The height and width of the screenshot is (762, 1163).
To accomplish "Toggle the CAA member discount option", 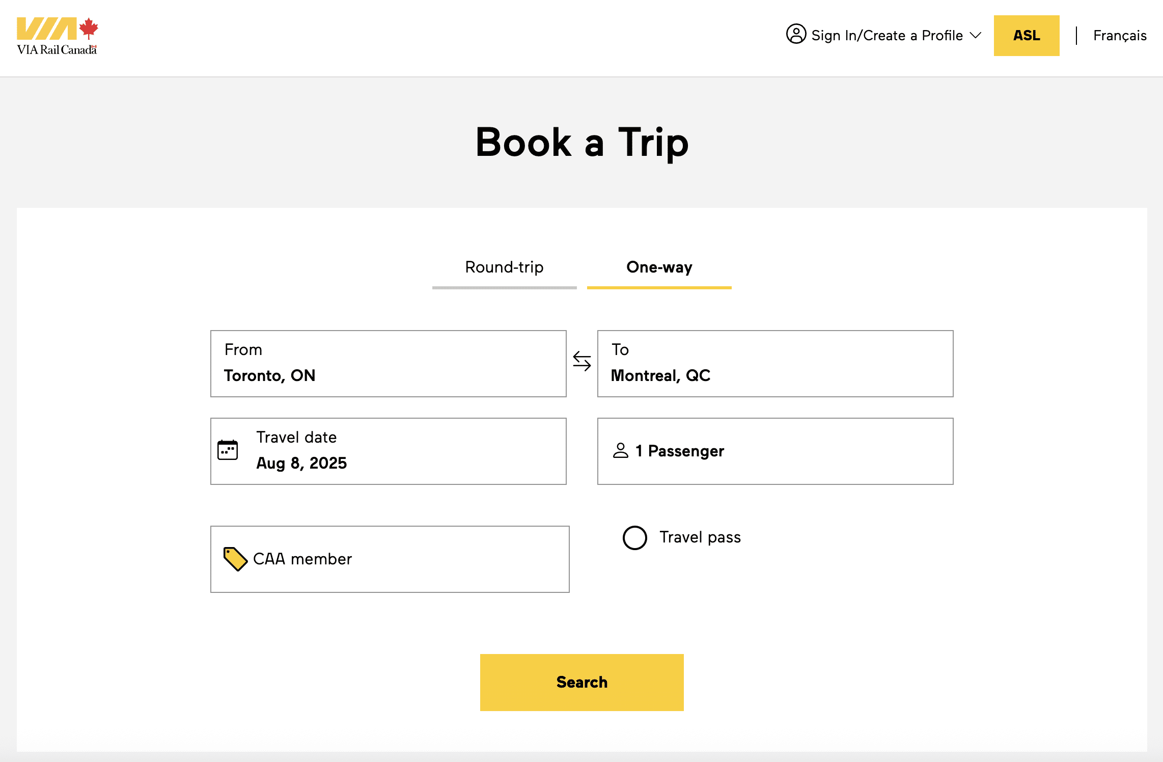I will 390,559.
